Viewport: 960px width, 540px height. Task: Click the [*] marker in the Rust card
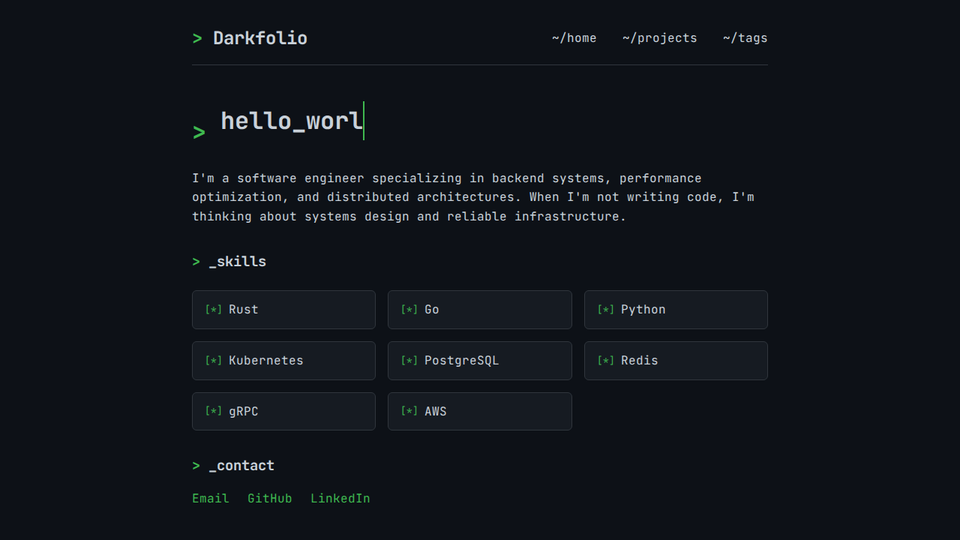[x=213, y=309]
